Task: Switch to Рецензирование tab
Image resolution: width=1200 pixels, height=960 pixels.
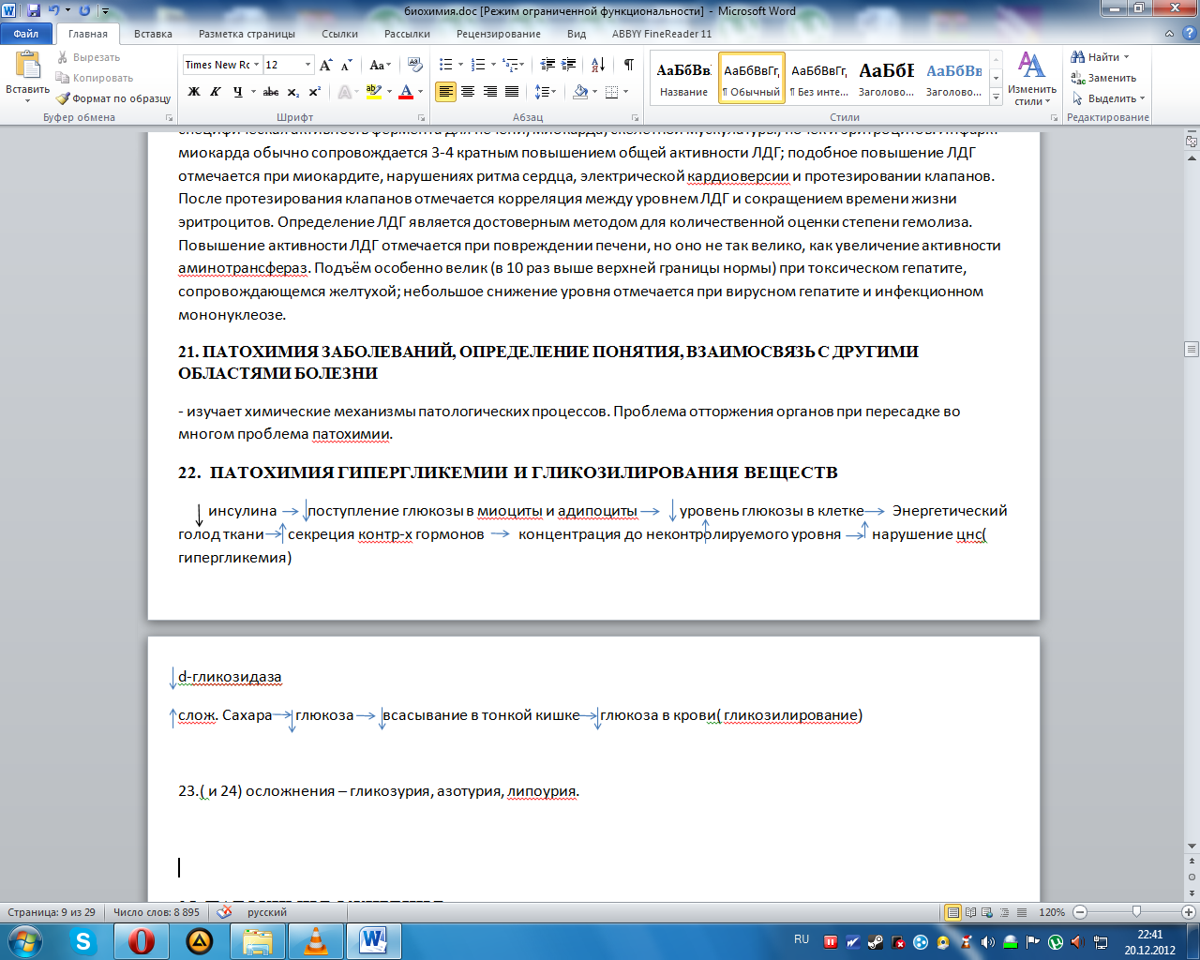Action: tap(499, 34)
